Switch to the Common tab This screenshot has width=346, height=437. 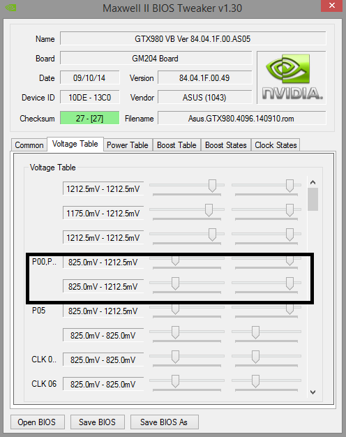click(29, 145)
